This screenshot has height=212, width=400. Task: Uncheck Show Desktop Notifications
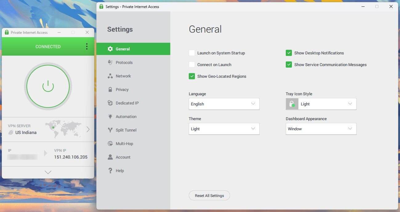[x=289, y=53]
